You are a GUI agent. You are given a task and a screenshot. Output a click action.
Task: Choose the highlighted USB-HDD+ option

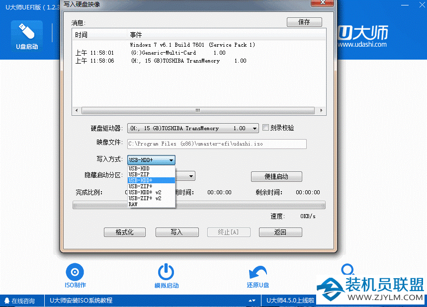tap(151, 180)
